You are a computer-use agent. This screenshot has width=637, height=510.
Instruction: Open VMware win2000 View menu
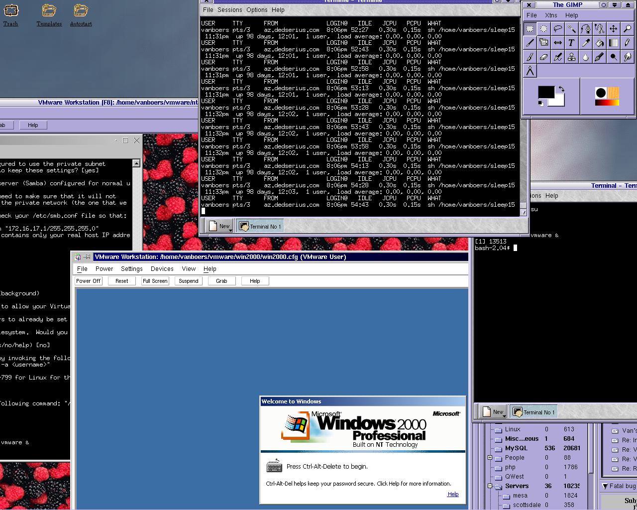[189, 268]
